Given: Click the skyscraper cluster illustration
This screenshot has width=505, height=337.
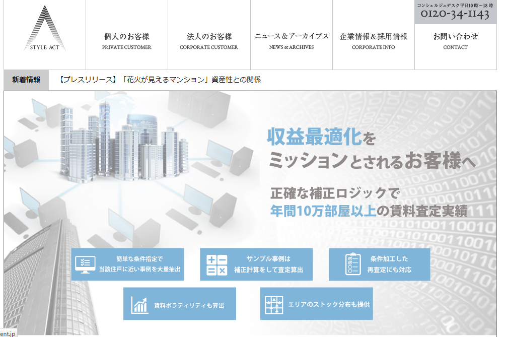Looking at the screenshot, I should coord(124,142).
